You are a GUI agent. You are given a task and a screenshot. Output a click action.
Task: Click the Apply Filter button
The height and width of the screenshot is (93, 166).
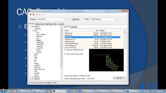tap(75, 19)
